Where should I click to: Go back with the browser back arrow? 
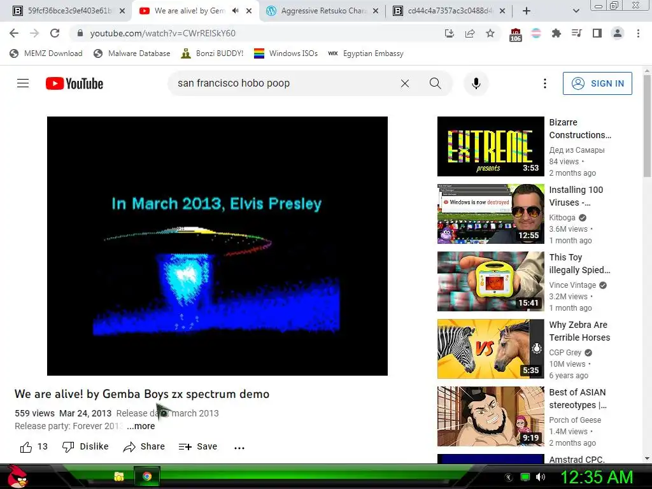point(14,33)
